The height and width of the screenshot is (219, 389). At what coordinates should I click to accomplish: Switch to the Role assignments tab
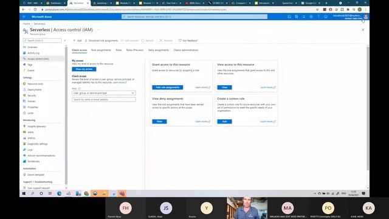pos(101,50)
